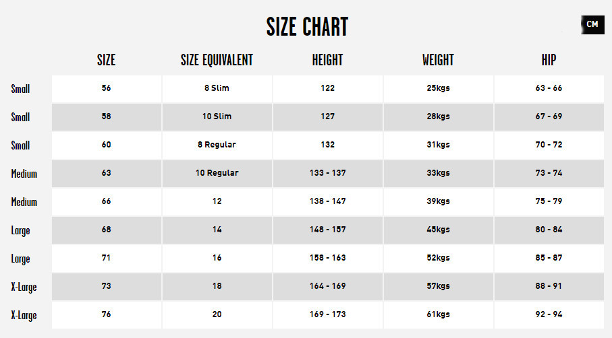Click the 67 - 69 hip cell
Image resolution: width=612 pixels, height=338 pixels.
pos(549,117)
